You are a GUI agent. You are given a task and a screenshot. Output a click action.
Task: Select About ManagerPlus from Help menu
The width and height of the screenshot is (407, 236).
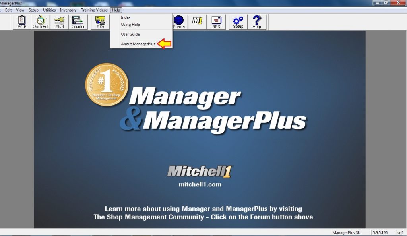point(138,44)
